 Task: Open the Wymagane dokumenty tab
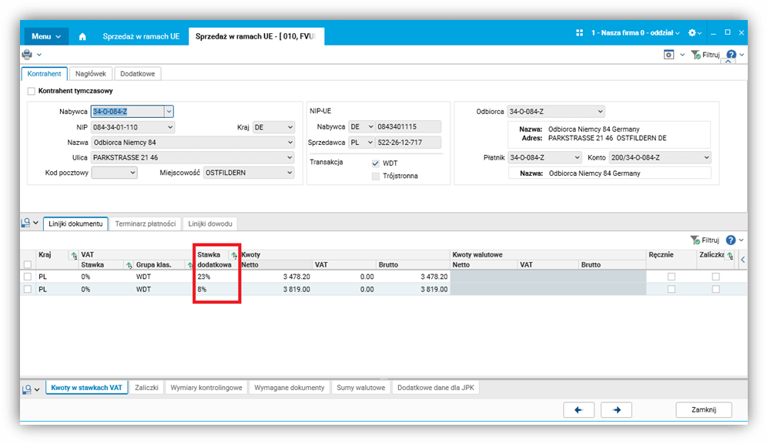[289, 388]
